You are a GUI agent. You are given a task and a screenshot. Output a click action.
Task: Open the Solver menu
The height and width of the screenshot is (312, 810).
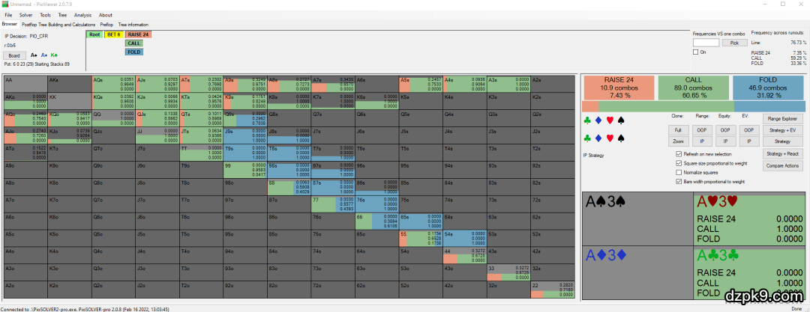coord(25,14)
